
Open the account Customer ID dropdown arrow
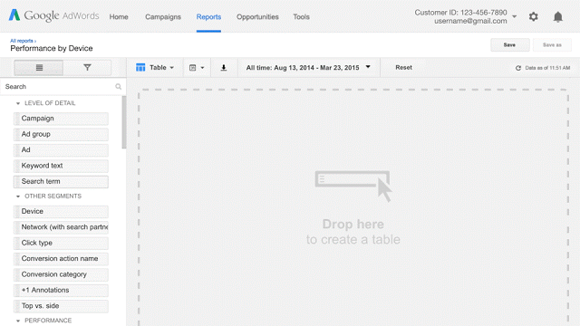[x=514, y=16]
